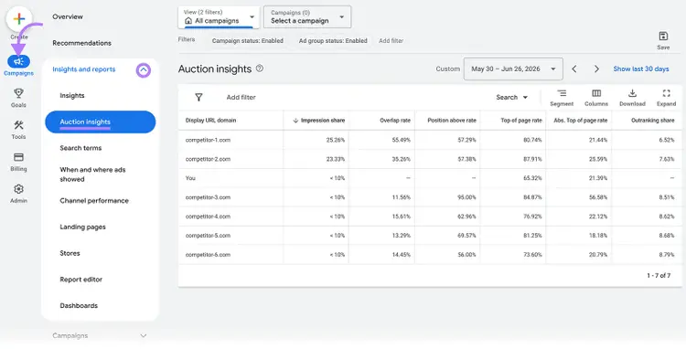Sort by Overlap rate column header
The image size is (686, 349).
pyautogui.click(x=395, y=121)
